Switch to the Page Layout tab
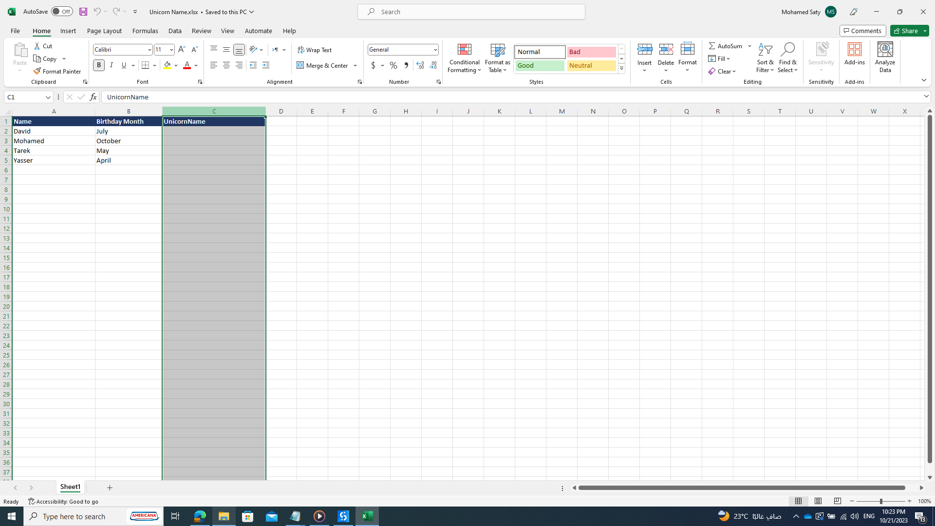The height and width of the screenshot is (526, 935). coord(104,31)
